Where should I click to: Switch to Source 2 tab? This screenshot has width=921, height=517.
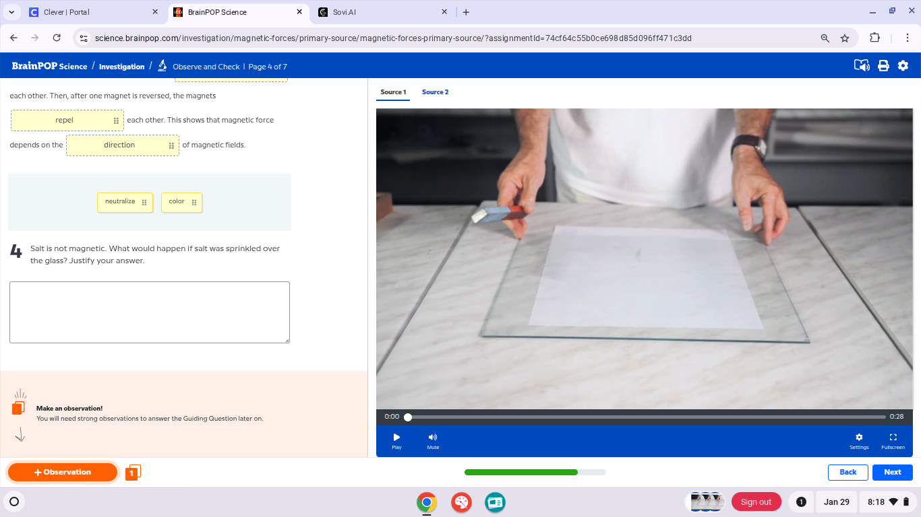[435, 92]
